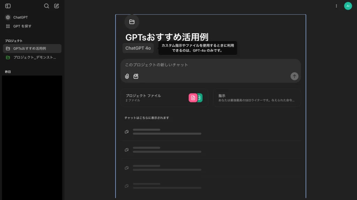Click the ChatGPT logo icon in sidebar
Screen dimensions: 357x200
click(x=8, y=17)
